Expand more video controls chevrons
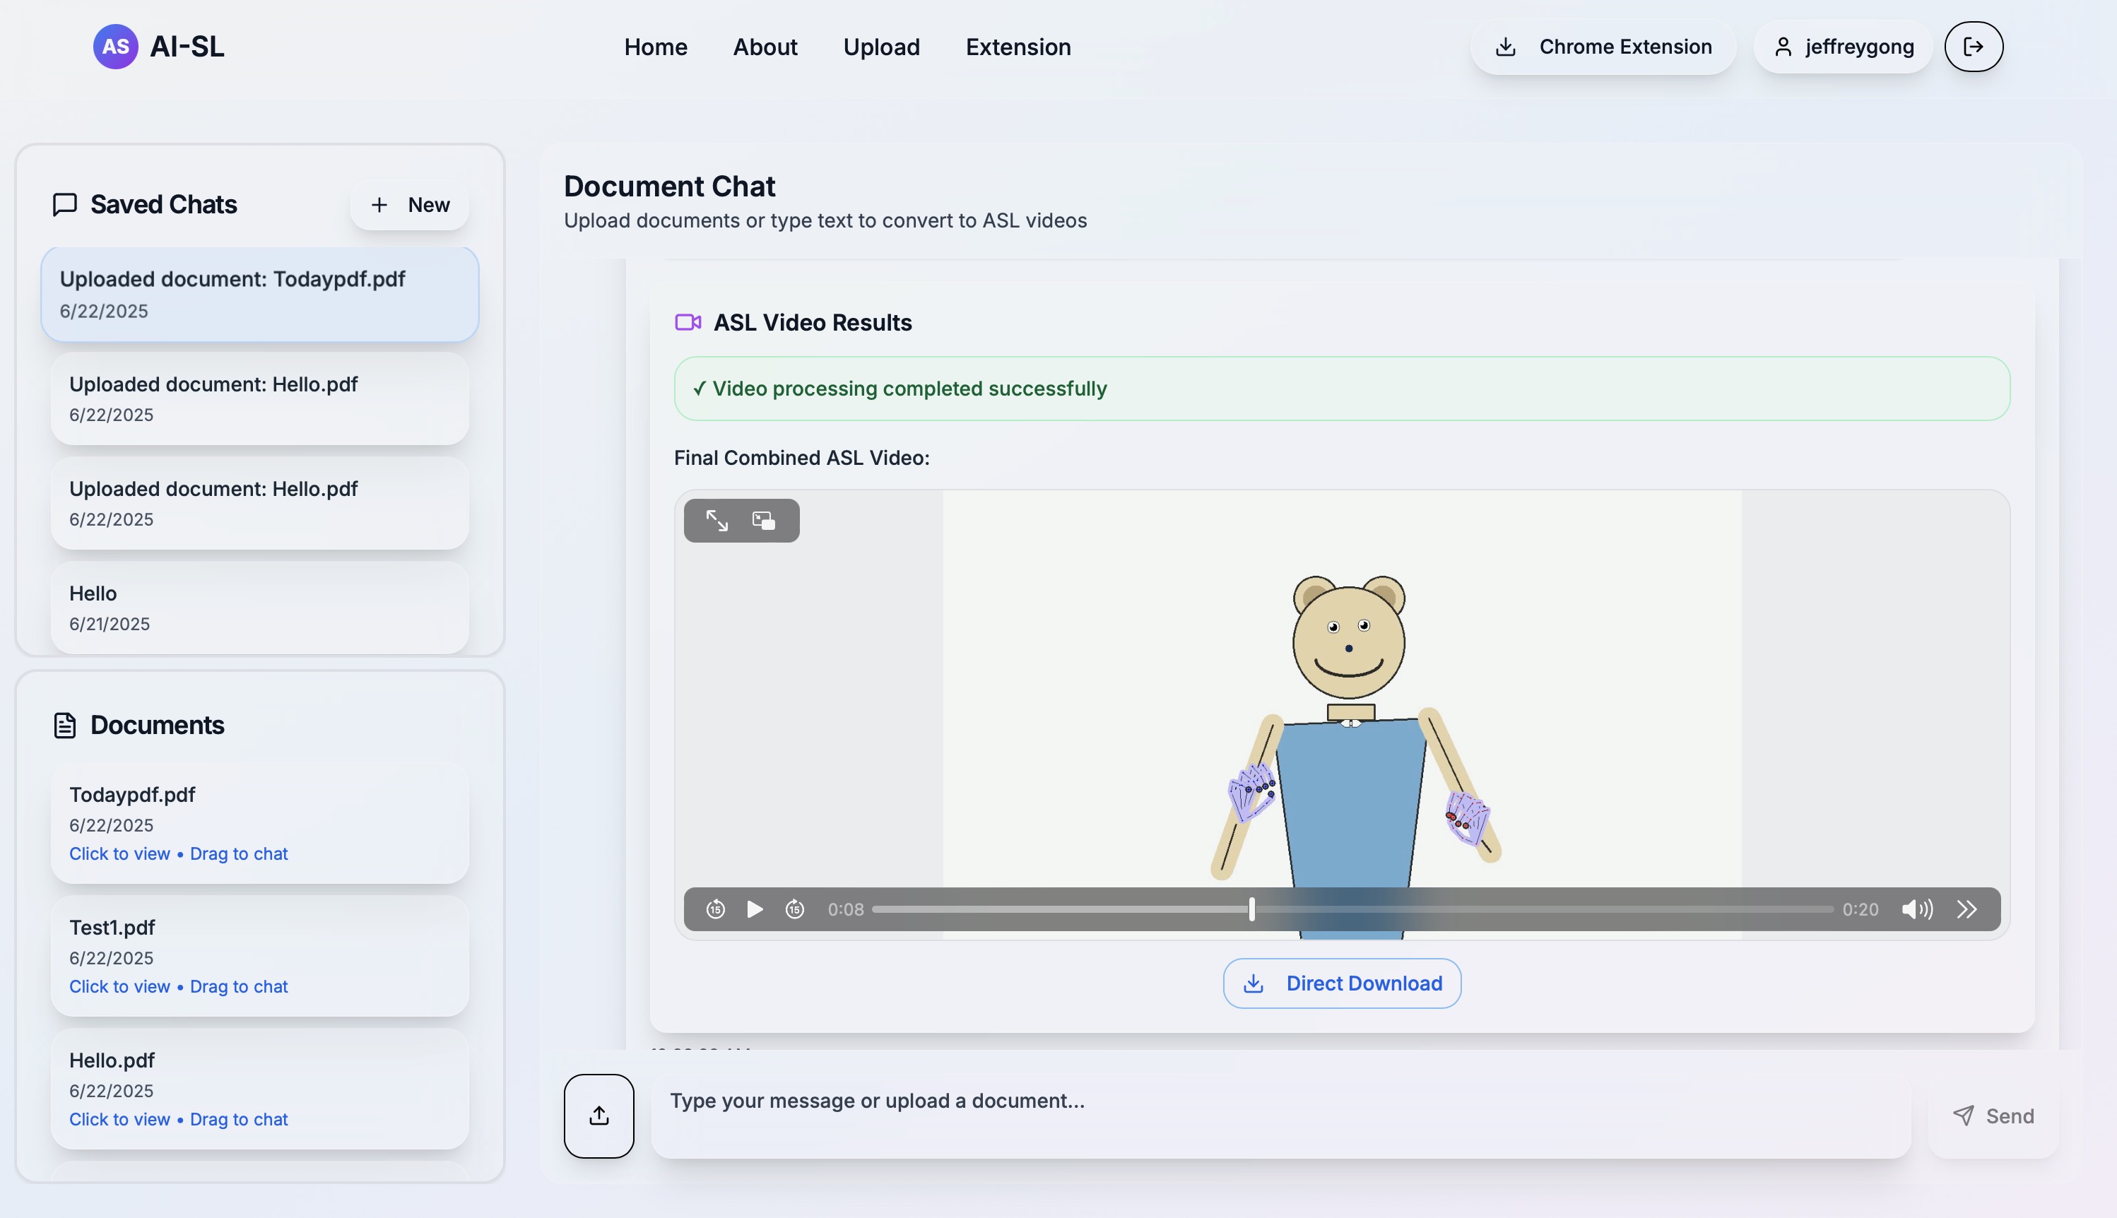Image resolution: width=2117 pixels, height=1218 pixels. point(1966,909)
